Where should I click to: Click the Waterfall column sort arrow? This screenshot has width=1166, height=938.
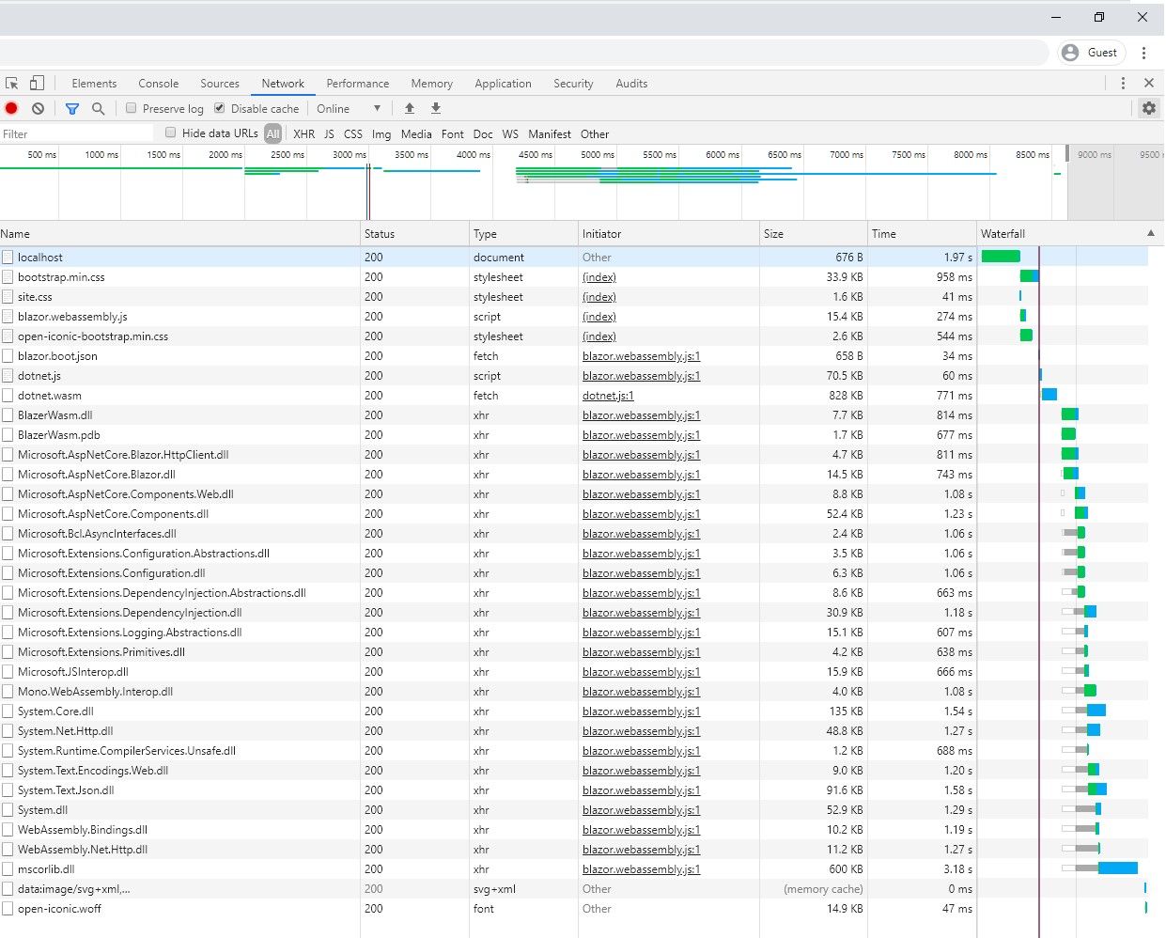1151,233
